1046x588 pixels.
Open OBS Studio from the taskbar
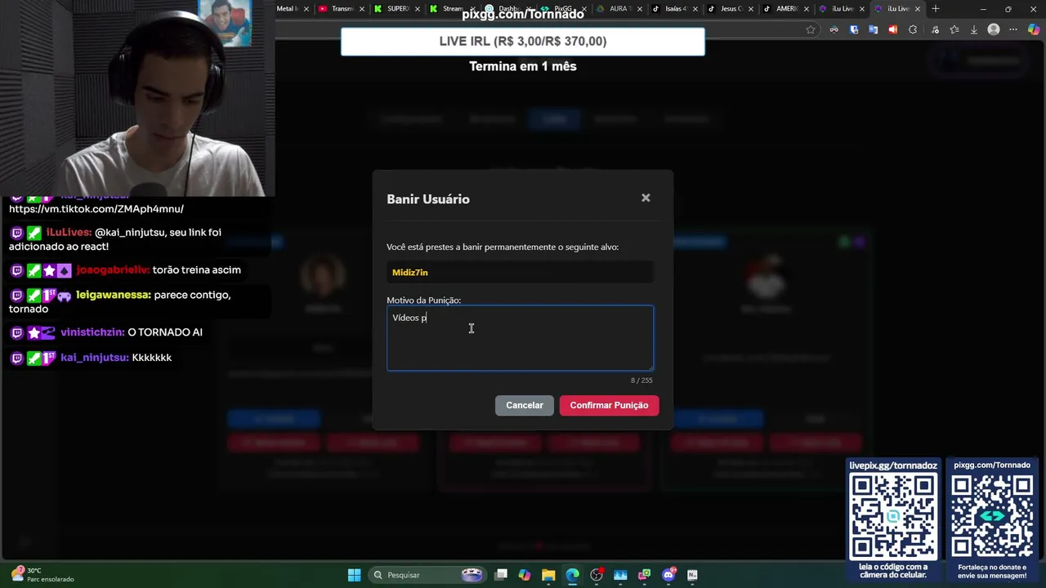coord(597,575)
